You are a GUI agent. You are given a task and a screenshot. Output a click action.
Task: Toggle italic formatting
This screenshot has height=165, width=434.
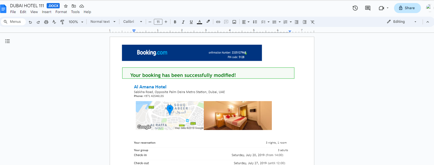pyautogui.click(x=183, y=22)
